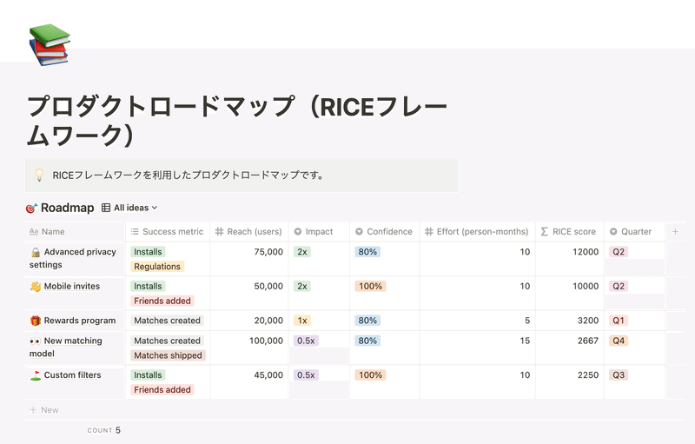Image resolution: width=695 pixels, height=444 pixels.
Task: Click the Q4 quarter tag
Action: coord(619,341)
